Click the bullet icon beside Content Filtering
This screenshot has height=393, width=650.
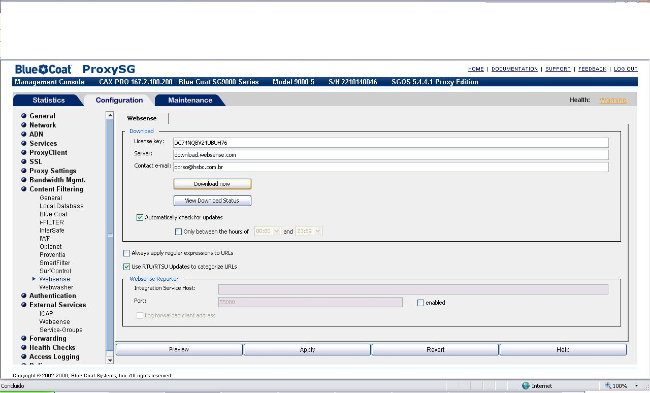click(24, 189)
